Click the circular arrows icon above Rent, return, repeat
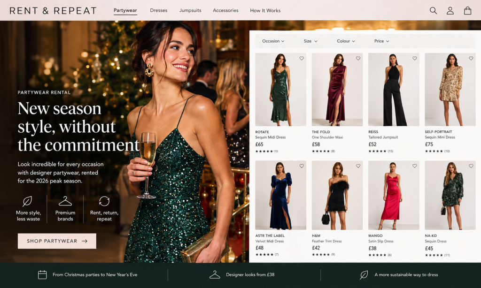This screenshot has width=481, height=288. pyautogui.click(x=104, y=201)
